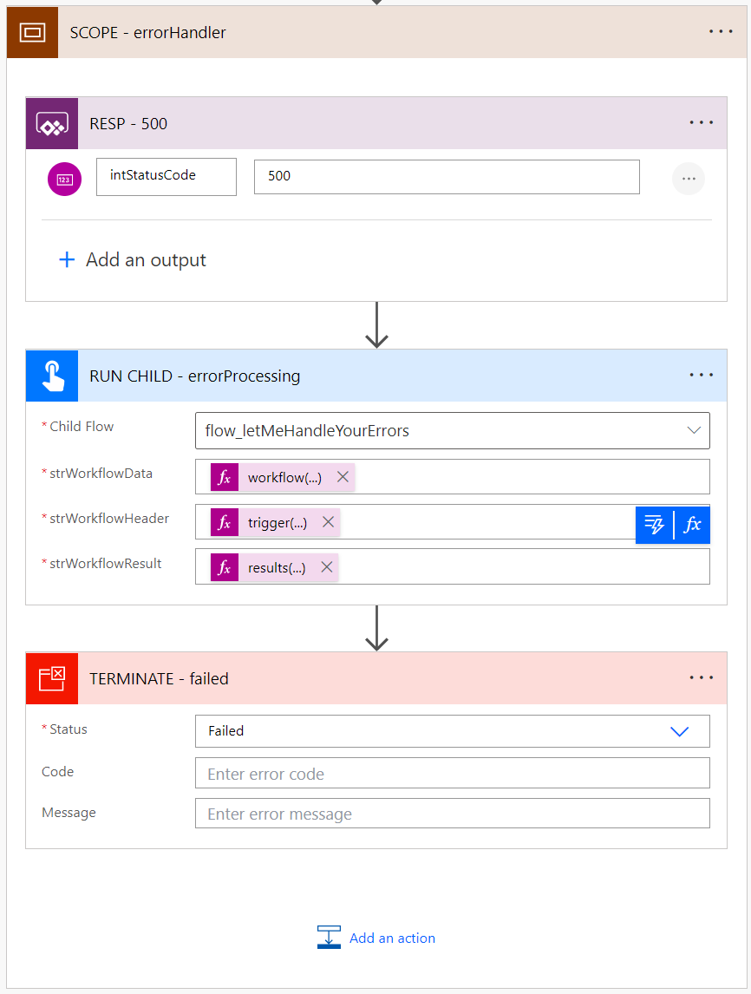The image size is (751, 994).
Task: Open the RESP - 500 ellipsis menu
Action: [x=702, y=123]
